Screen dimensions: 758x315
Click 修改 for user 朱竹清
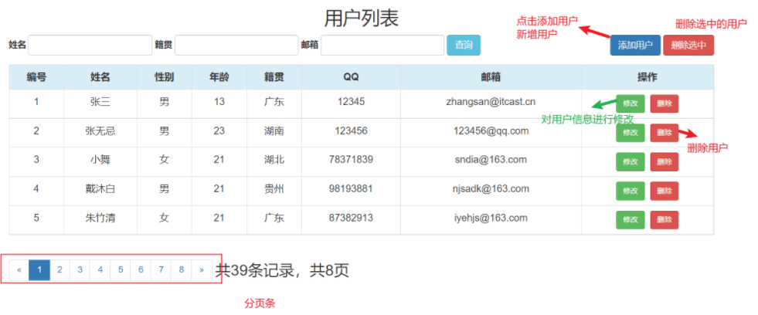(x=631, y=220)
